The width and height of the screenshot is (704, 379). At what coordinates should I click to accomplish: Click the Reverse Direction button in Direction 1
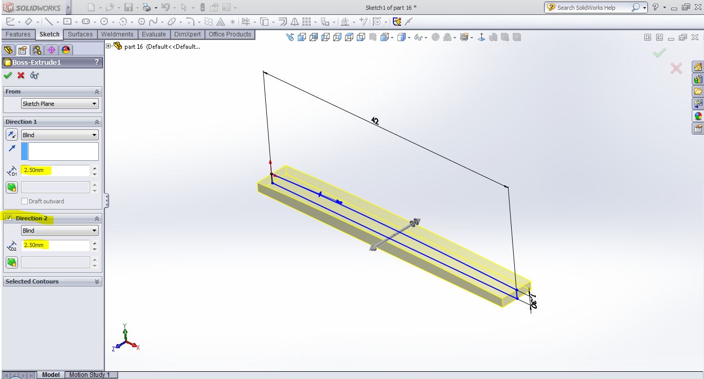pyautogui.click(x=11, y=135)
